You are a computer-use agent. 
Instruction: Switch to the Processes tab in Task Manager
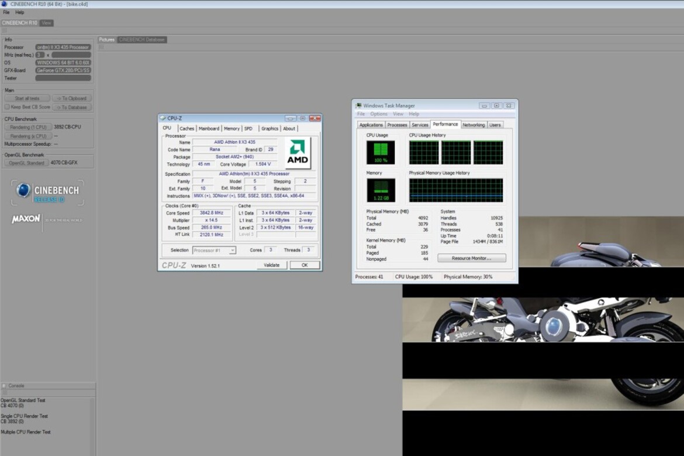[397, 125]
